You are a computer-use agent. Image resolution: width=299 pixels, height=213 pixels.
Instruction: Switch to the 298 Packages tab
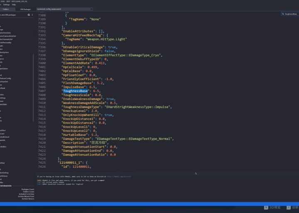click(25, 9)
